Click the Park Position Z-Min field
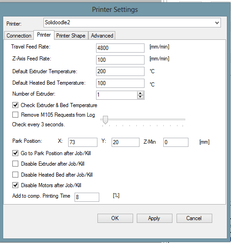Screen dimensions: 231x243 [x=176, y=142]
